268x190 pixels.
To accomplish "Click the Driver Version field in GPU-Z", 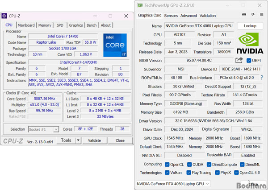I will pos(214,121).
